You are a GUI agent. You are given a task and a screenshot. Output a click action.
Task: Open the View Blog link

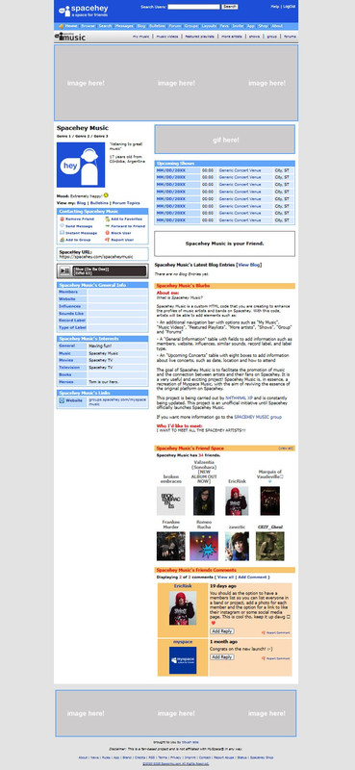tap(249, 265)
